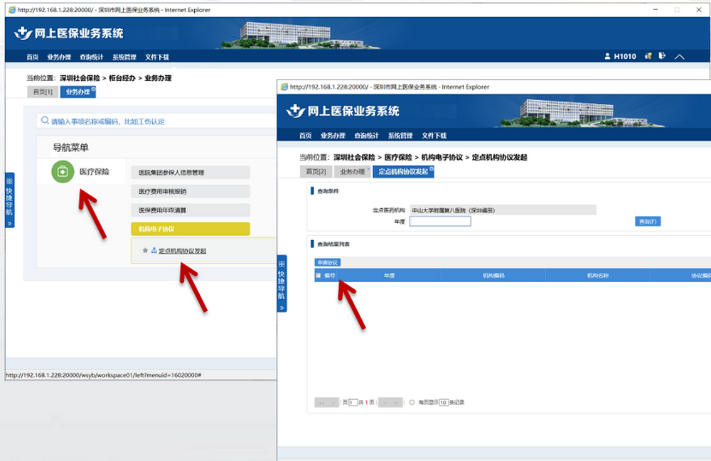Click the green 医疗保险 medical kit icon
Screen dimensions: 711x461
pos(63,172)
